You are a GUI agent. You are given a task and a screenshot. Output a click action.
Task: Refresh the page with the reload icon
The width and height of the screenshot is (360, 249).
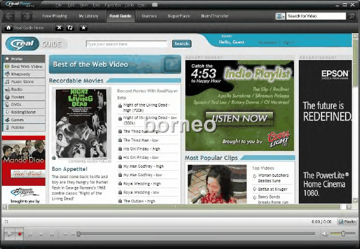tap(70, 28)
